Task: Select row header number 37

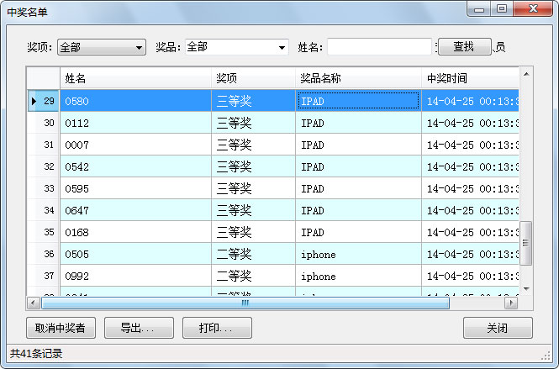Action: (x=44, y=276)
